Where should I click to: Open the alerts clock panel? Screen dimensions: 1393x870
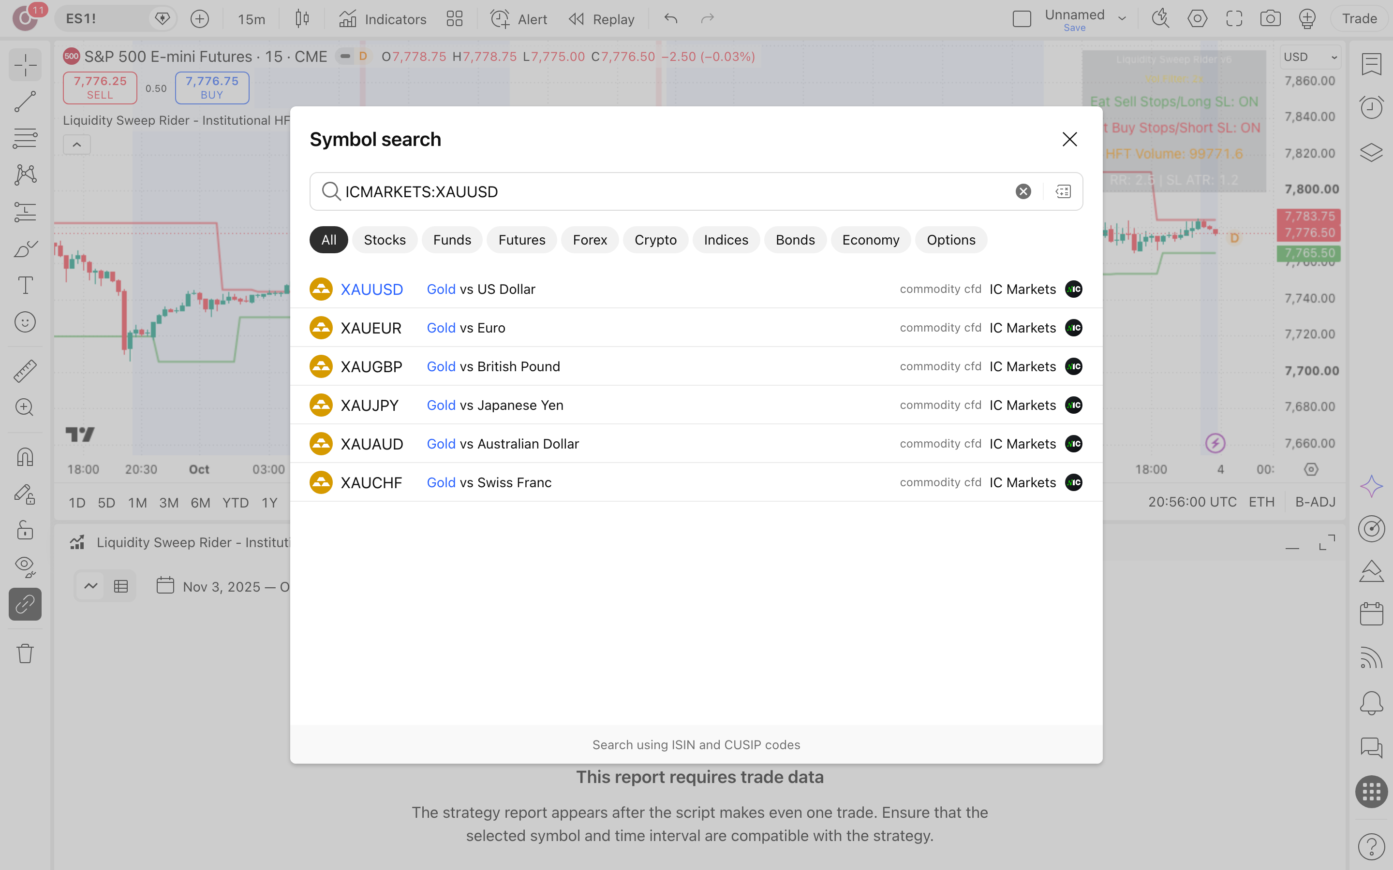(1371, 108)
